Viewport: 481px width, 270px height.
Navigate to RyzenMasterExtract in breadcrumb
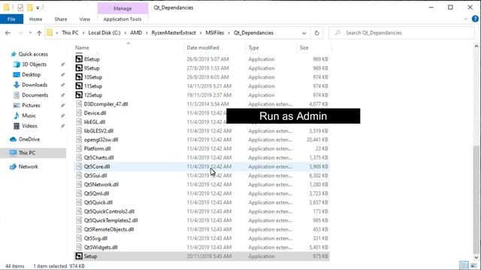(x=174, y=33)
